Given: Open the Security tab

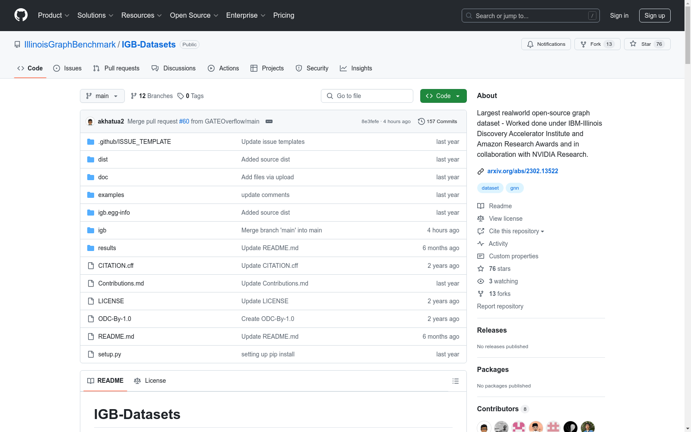Looking at the screenshot, I should pyautogui.click(x=312, y=68).
